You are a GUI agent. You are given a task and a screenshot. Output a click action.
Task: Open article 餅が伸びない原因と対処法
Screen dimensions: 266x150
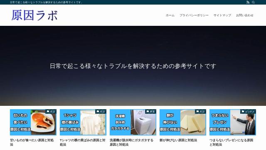(x=178, y=140)
